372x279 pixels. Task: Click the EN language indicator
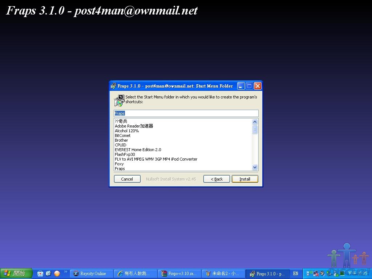coord(296,274)
